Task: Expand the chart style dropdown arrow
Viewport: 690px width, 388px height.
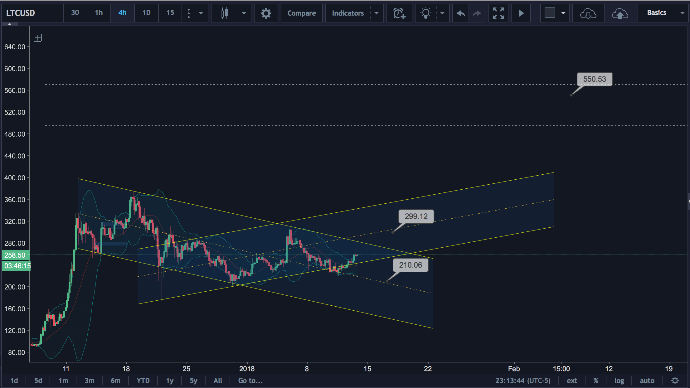Action: tap(244, 13)
